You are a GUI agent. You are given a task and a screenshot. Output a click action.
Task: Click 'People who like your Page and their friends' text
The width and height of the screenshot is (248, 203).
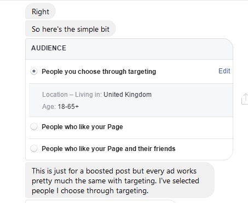click(x=108, y=149)
